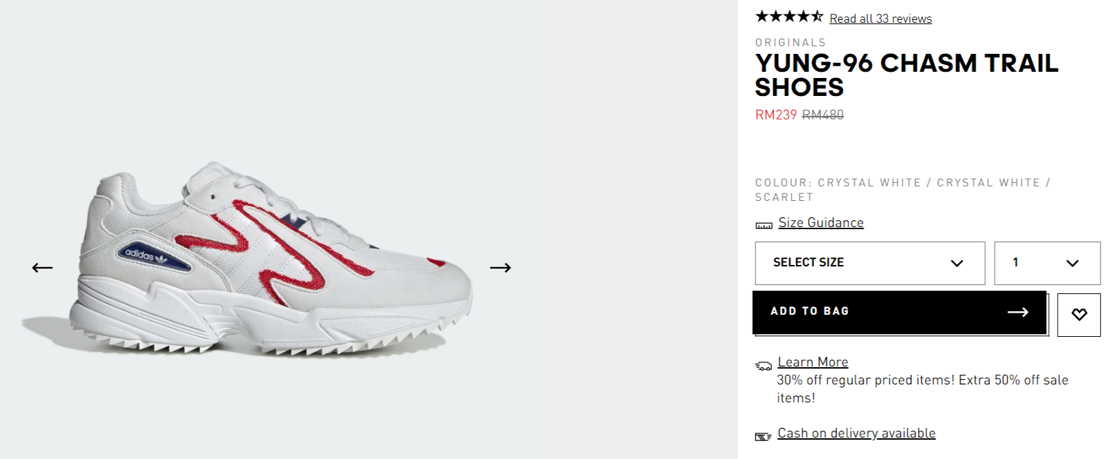The image size is (1108, 459).
Task: Expand the size list using its chevron arrow
Action: coord(957,263)
